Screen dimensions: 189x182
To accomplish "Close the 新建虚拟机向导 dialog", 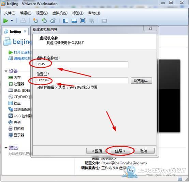I will [x=150, y=28].
